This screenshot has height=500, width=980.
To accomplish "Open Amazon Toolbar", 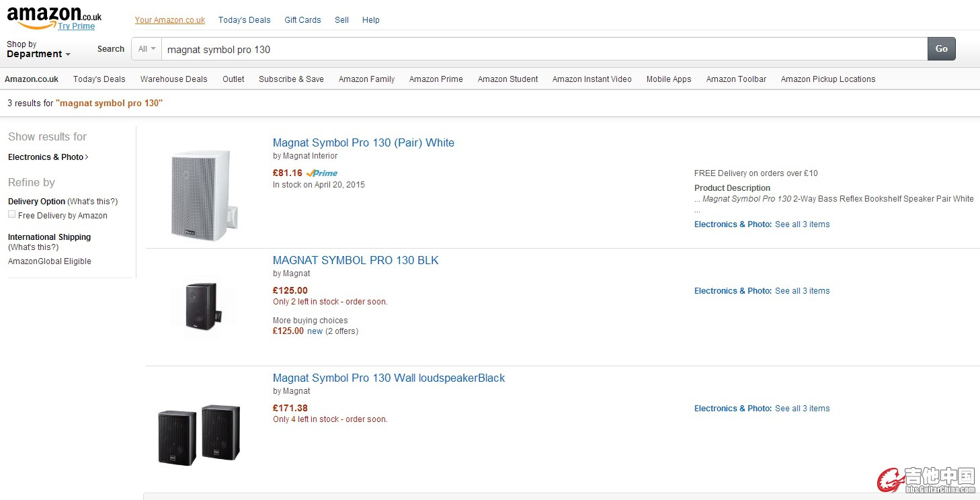I will tap(736, 79).
